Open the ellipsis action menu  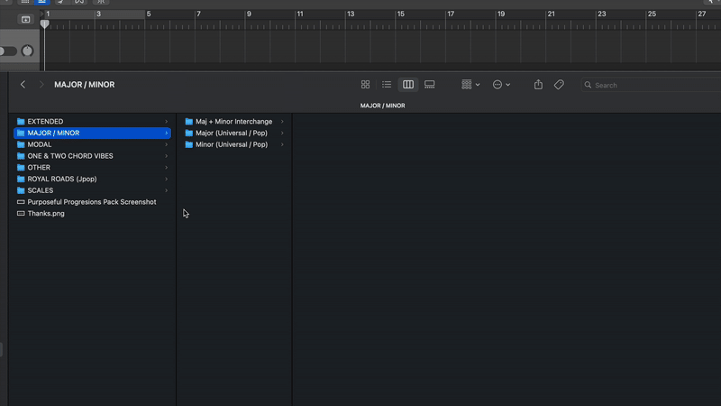pyautogui.click(x=501, y=85)
